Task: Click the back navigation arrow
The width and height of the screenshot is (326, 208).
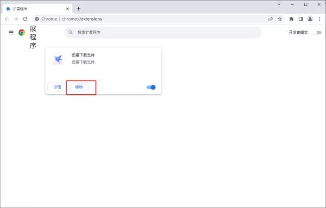Action: 7,19
